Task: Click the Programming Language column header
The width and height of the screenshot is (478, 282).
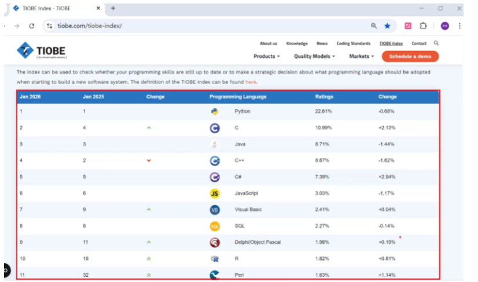Action: (x=238, y=97)
